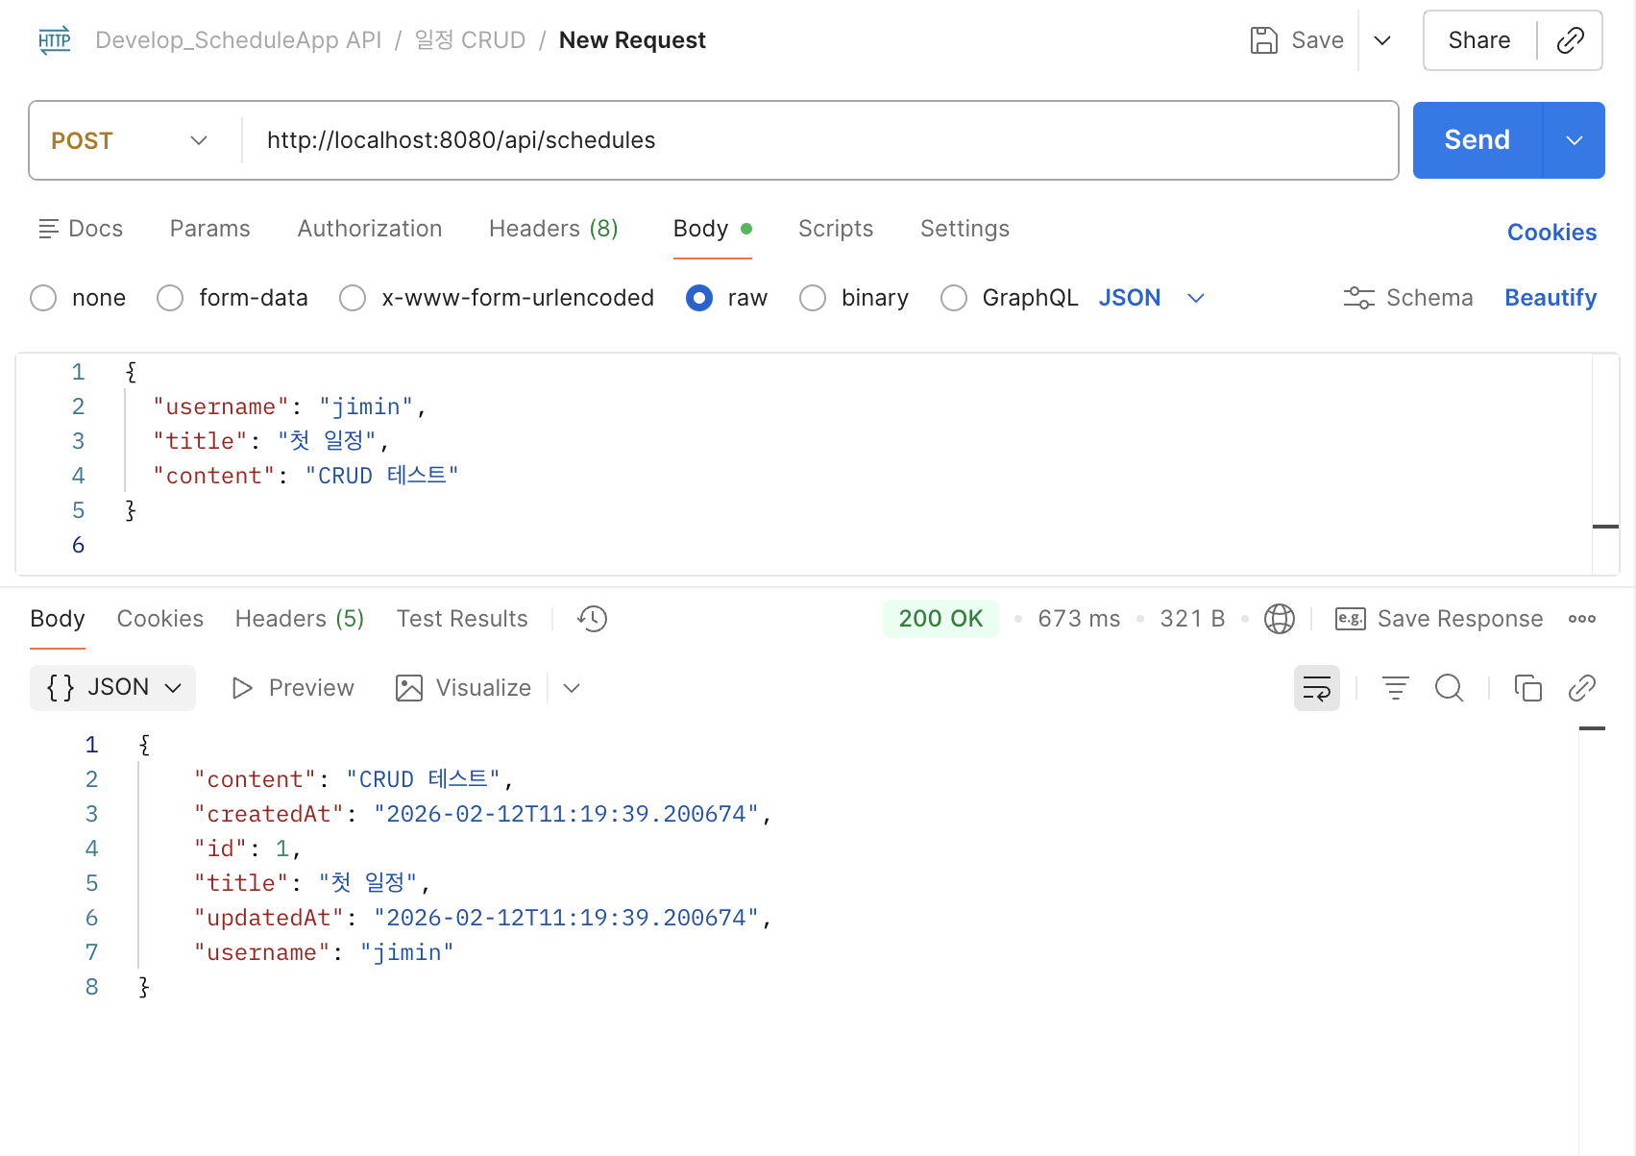The image size is (1636, 1156).
Task: Select the binary body type
Action: point(813,298)
